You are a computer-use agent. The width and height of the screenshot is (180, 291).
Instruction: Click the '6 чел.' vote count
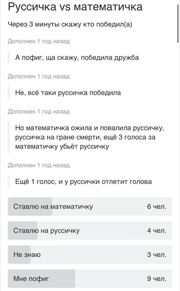pos(156,207)
